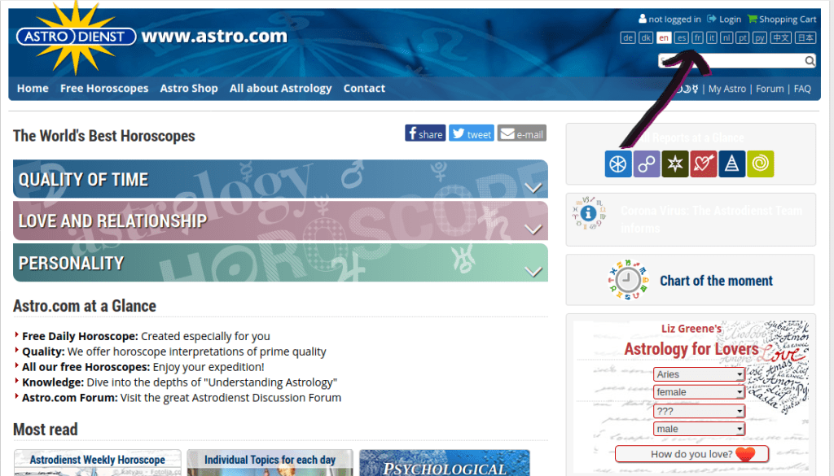Click the search magnifier icon
Viewport: 834px width, 476px height.
pyautogui.click(x=810, y=61)
